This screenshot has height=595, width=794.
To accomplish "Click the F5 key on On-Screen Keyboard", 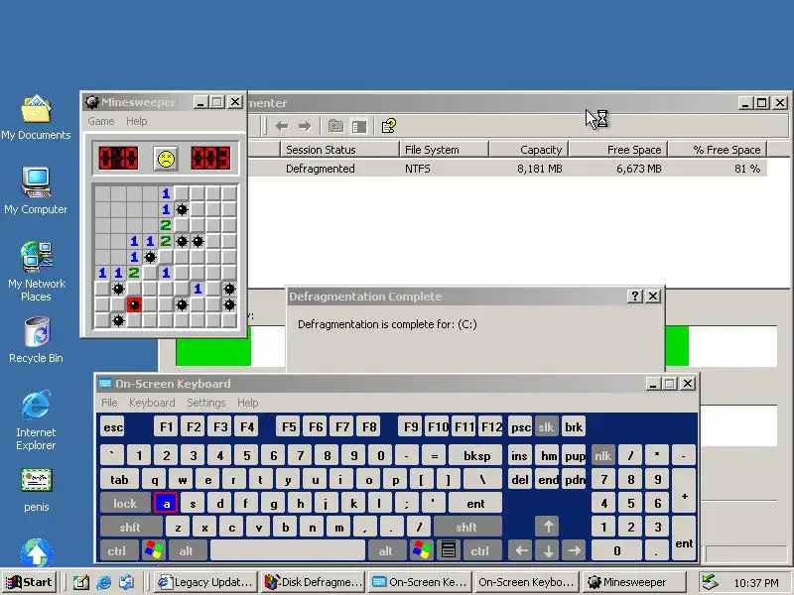I will point(289,427).
